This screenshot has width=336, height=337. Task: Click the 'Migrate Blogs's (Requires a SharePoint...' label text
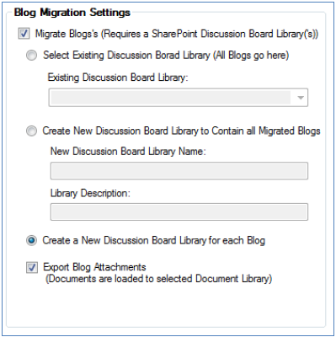(177, 34)
